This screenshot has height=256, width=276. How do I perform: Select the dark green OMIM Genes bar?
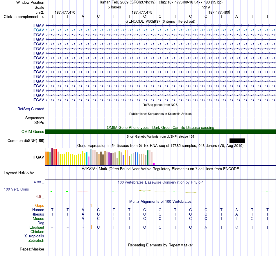(160, 132)
